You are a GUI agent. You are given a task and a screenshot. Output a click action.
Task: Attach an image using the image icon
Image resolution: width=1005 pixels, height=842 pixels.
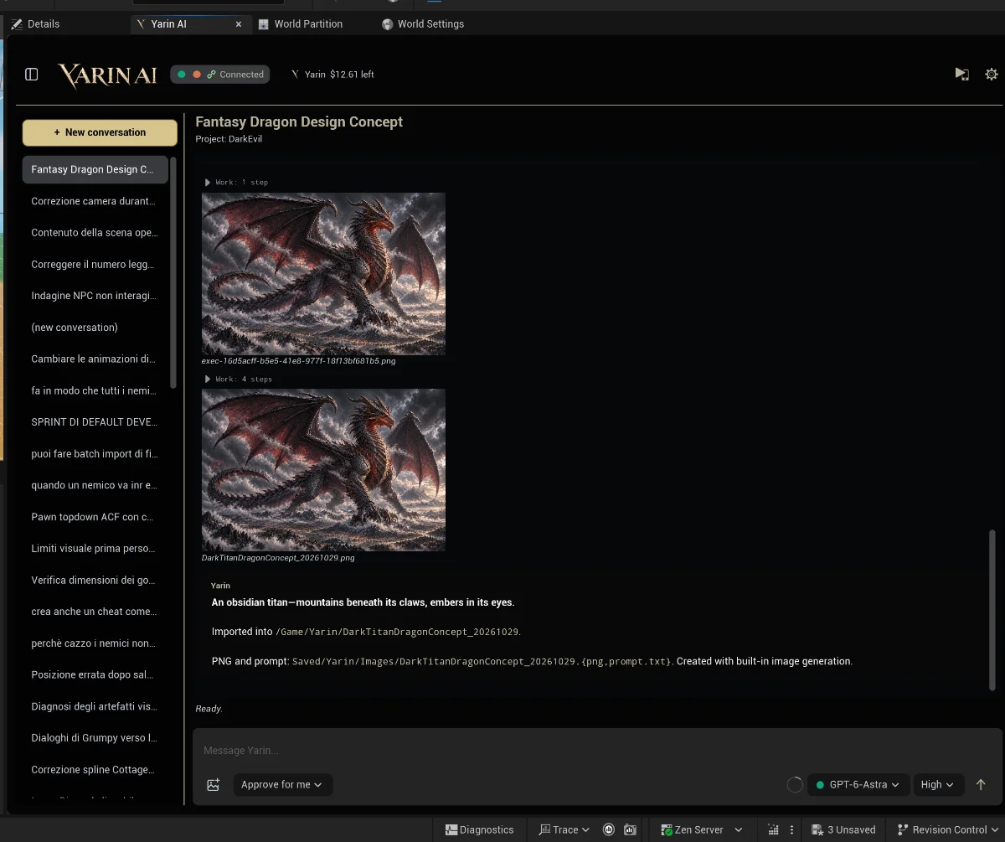(213, 785)
